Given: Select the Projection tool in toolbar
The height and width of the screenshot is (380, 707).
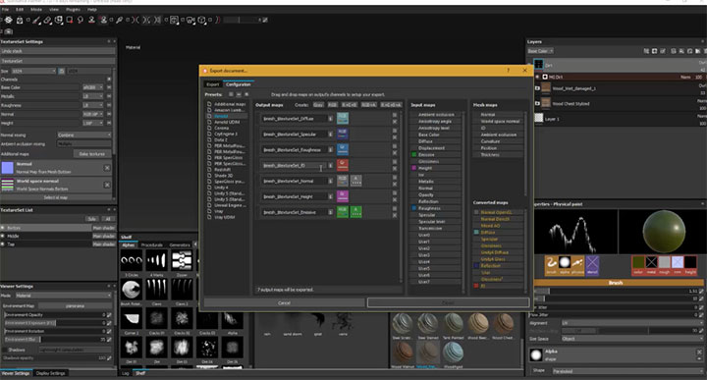Looking at the screenshot, I should point(59,20).
